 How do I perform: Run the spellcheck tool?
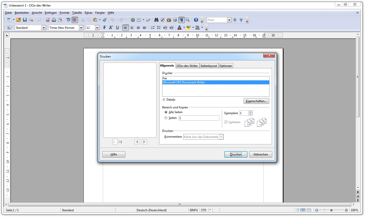68,20
